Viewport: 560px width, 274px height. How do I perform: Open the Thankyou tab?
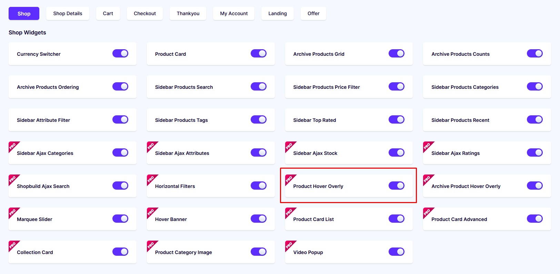pos(188,13)
